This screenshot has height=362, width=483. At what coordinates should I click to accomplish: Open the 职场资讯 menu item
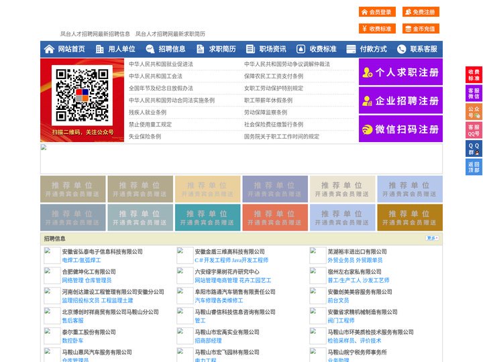click(x=272, y=49)
